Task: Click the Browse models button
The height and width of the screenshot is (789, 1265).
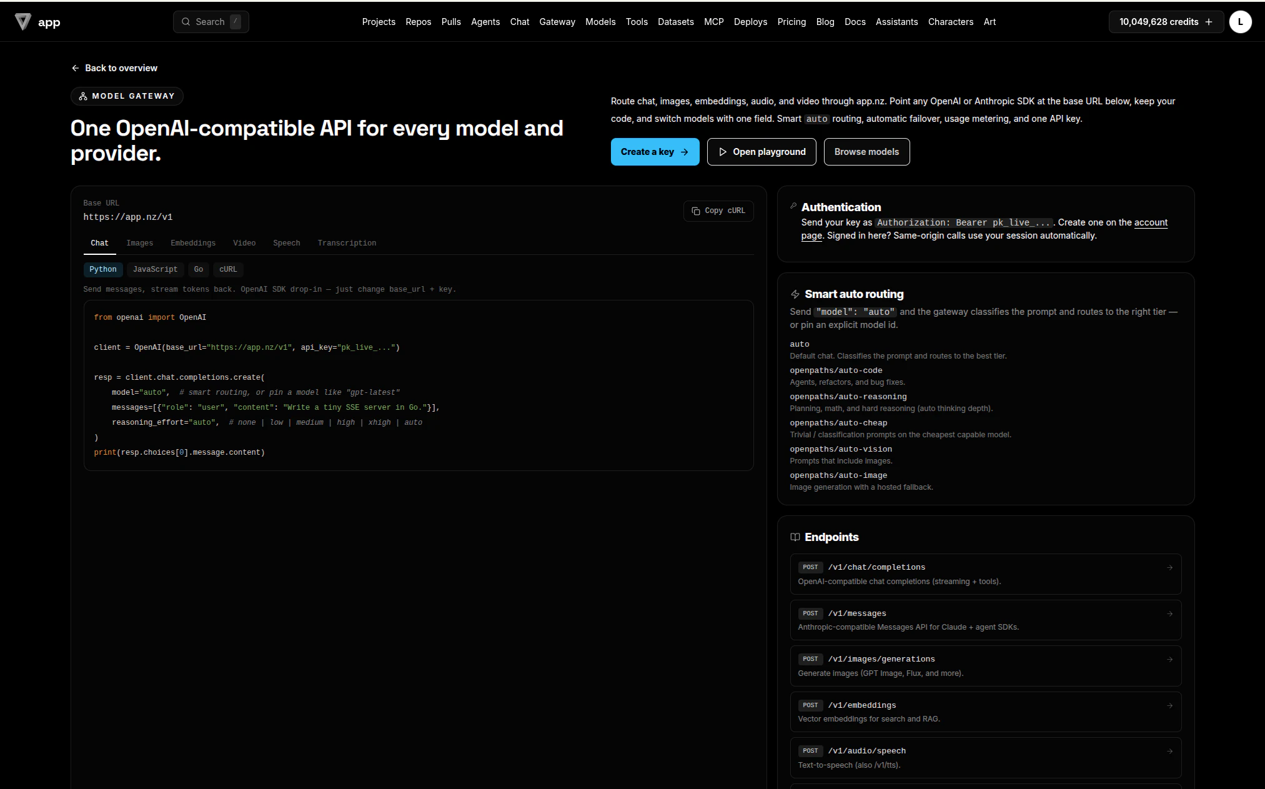Action: 866,152
